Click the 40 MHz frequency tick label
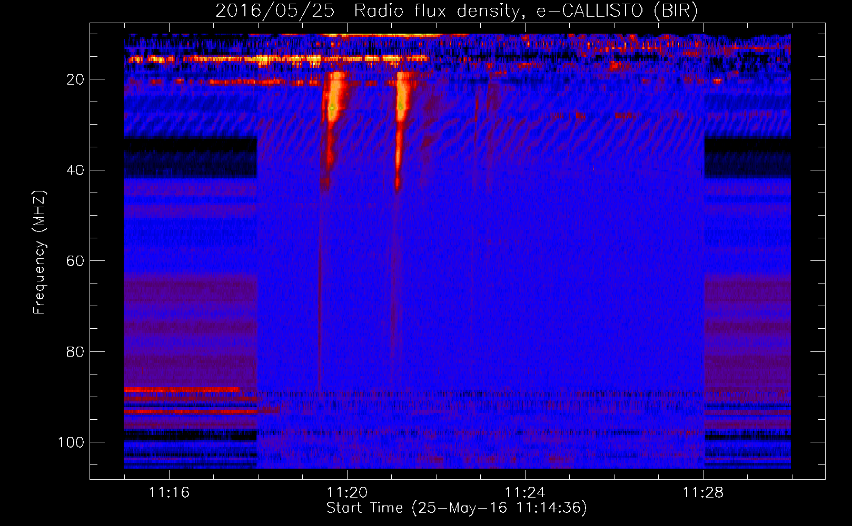852x526 pixels. point(75,170)
